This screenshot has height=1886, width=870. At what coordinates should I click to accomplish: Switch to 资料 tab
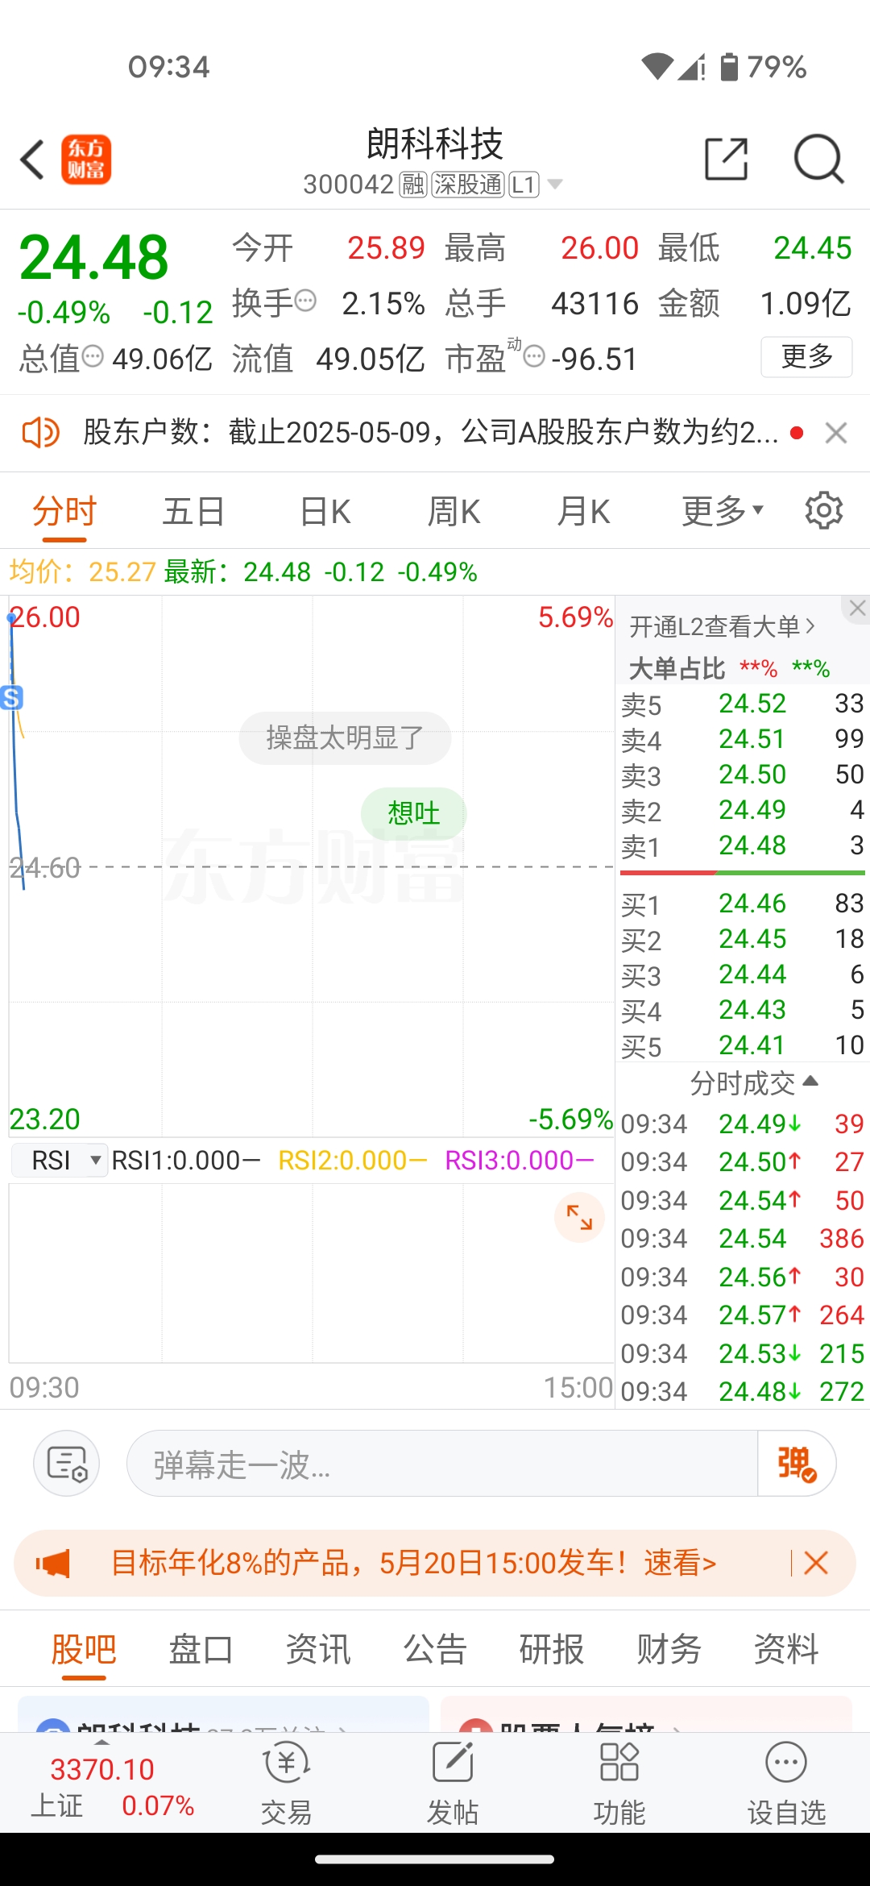[x=786, y=1649]
